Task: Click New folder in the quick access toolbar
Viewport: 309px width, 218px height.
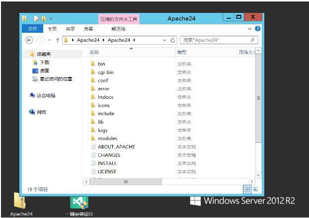Action: 44,18
